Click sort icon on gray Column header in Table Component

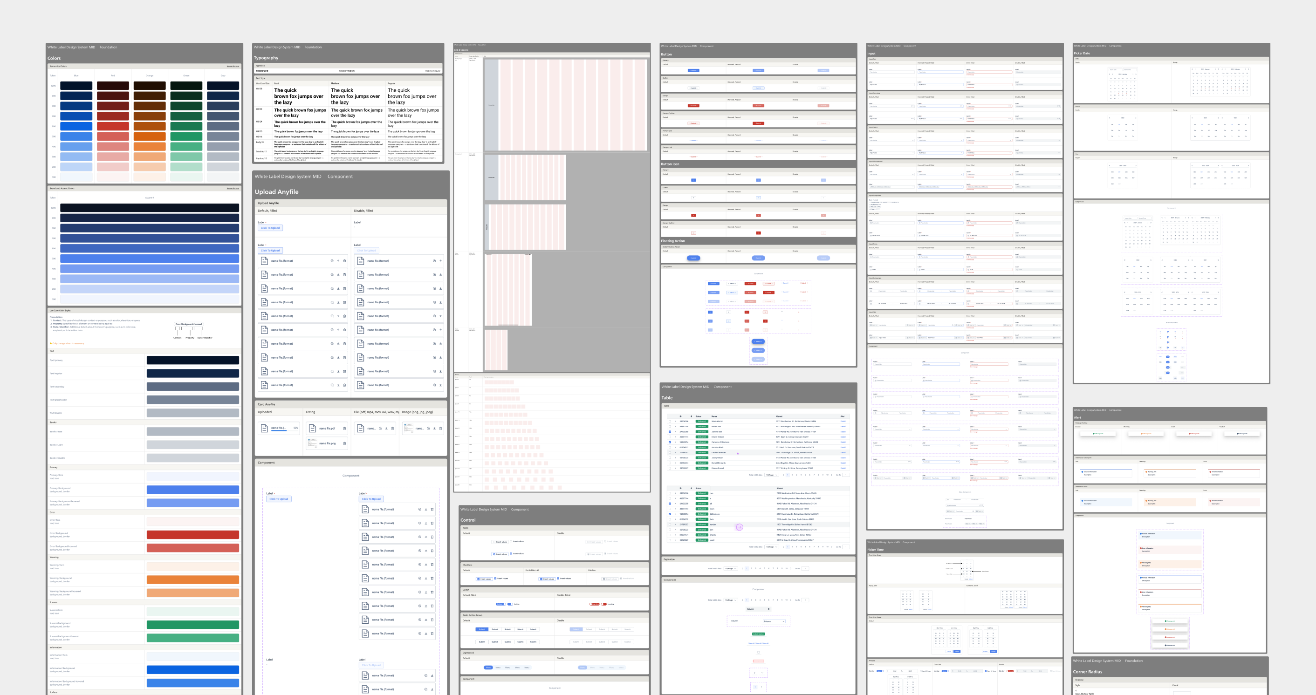tap(768, 609)
